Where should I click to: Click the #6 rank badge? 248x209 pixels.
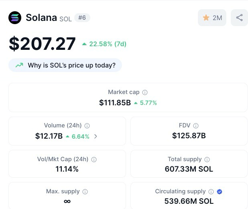pyautogui.click(x=82, y=18)
